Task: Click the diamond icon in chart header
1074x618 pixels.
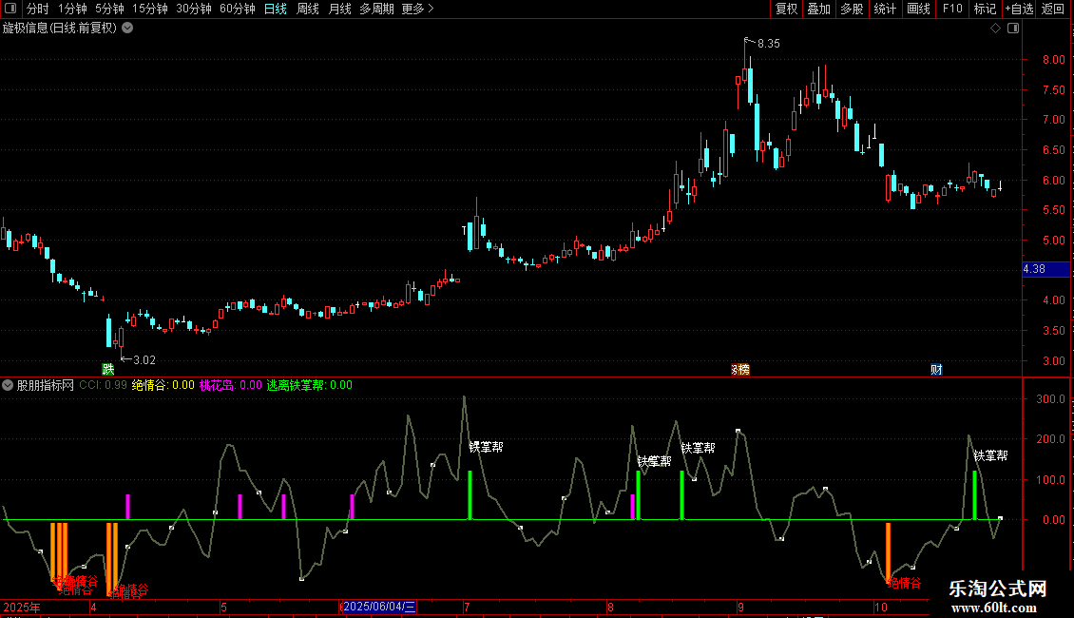Action: coord(995,29)
